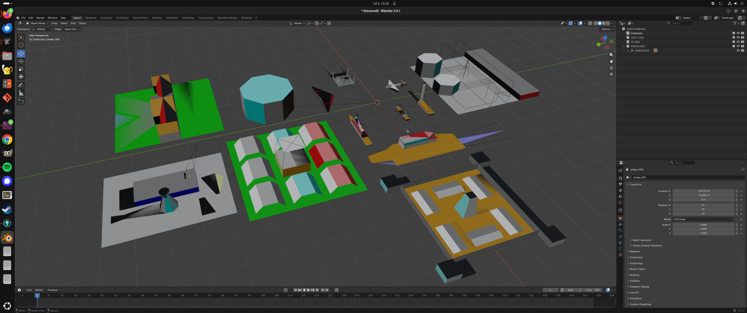The height and width of the screenshot is (313, 747).
Task: Open the Material properties tab
Action: coord(620,255)
